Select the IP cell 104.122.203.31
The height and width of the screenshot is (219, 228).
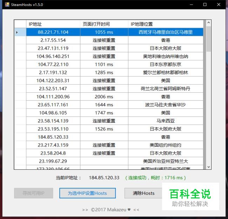pos(53,80)
